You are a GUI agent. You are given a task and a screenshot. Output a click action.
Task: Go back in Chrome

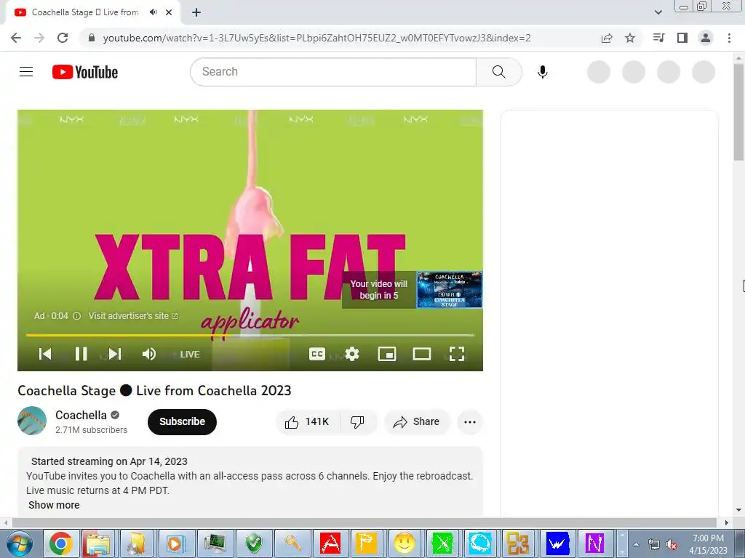point(16,38)
